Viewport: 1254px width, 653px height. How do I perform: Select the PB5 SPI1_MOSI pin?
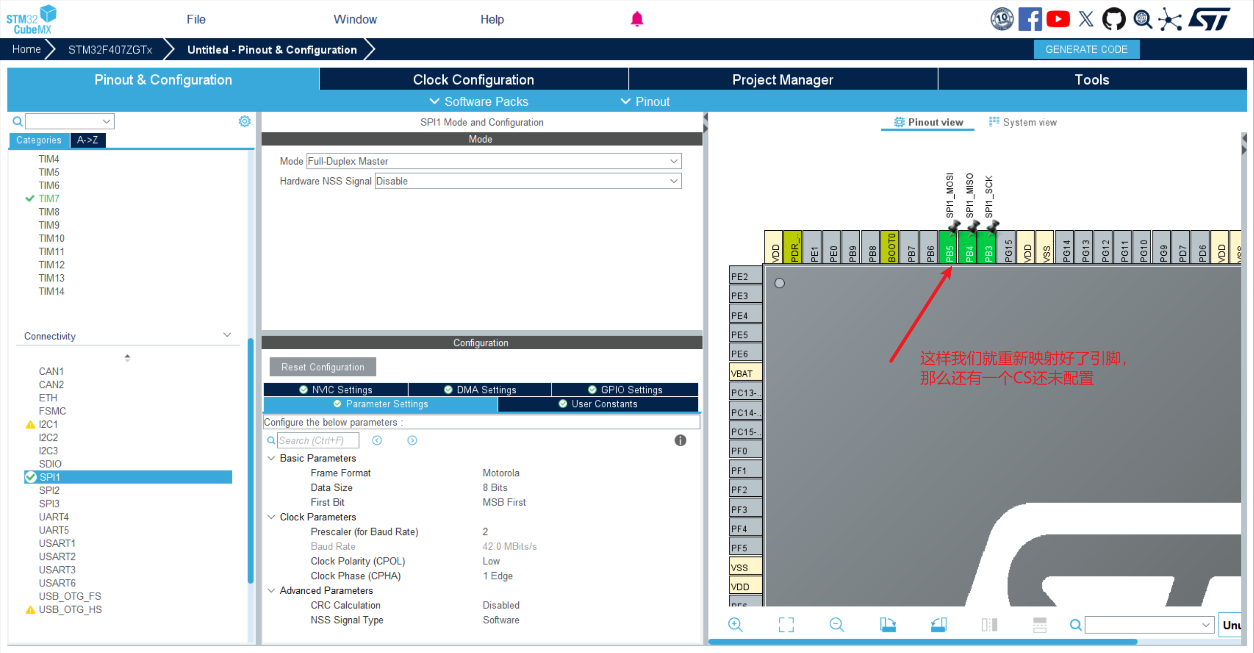click(x=949, y=247)
